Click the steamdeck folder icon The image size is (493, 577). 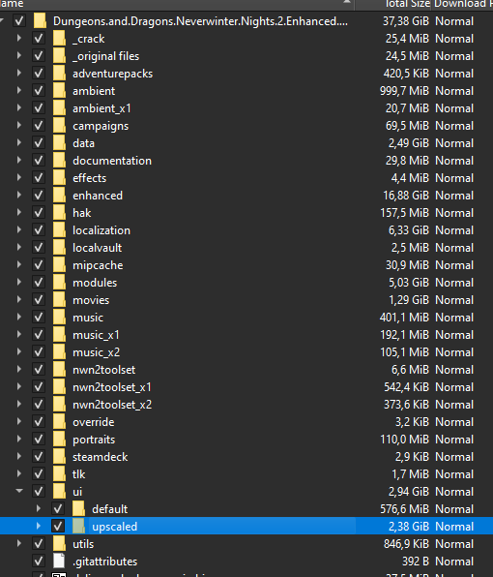pyautogui.click(x=59, y=457)
